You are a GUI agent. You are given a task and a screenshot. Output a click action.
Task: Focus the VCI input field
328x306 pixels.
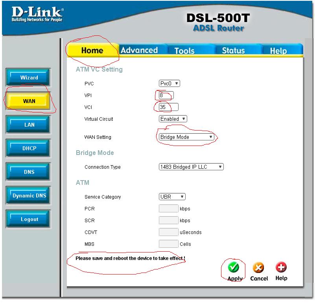tap(168, 107)
